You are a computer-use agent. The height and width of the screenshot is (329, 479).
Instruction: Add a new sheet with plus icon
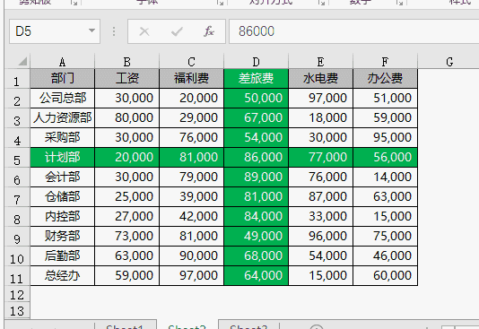(317, 326)
